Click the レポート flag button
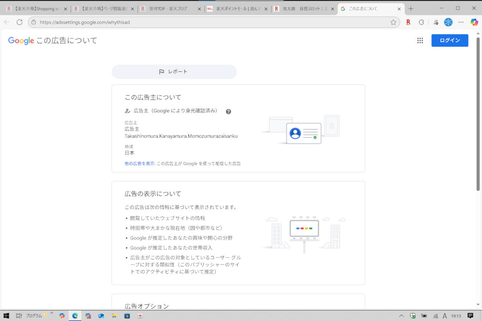 [174, 72]
